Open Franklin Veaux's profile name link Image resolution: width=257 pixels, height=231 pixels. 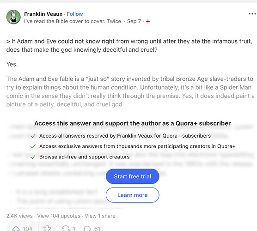(x=43, y=14)
